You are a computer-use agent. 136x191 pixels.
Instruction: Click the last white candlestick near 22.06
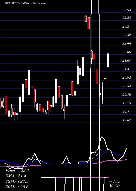pyautogui.click(x=108, y=60)
